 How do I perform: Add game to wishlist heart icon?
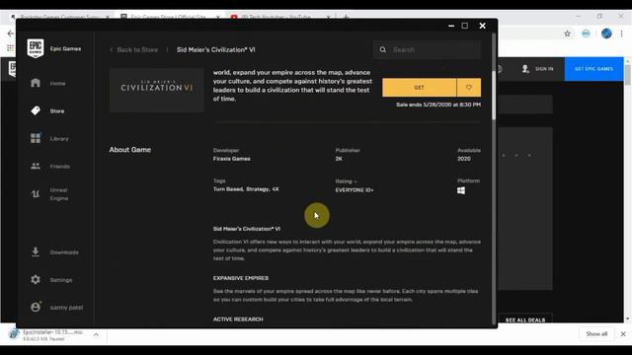pos(469,88)
